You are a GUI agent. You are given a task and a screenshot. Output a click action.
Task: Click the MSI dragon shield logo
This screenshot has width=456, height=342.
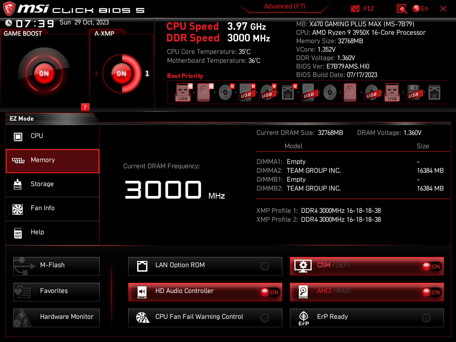[x=9, y=9]
